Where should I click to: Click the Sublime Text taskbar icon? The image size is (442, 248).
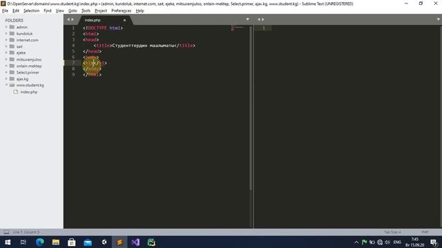[119, 242]
